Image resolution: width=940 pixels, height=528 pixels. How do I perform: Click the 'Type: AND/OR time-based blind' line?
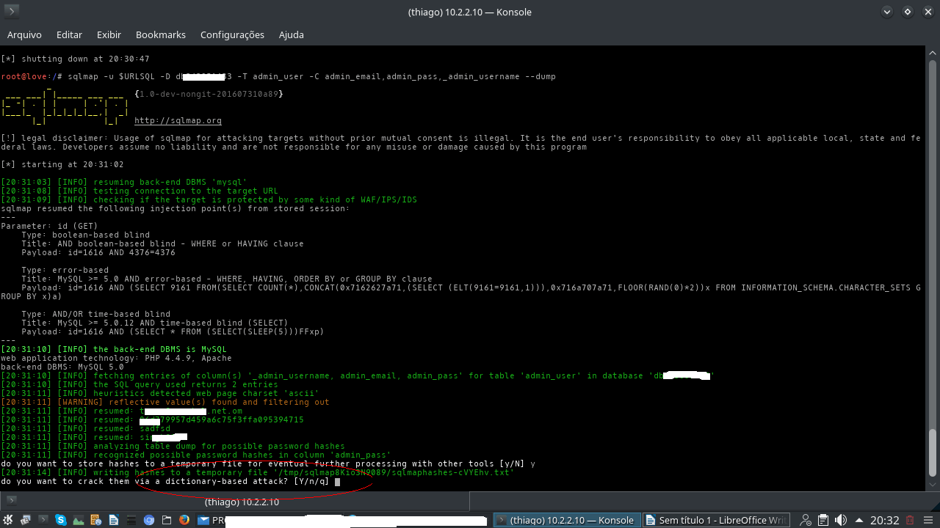point(95,314)
